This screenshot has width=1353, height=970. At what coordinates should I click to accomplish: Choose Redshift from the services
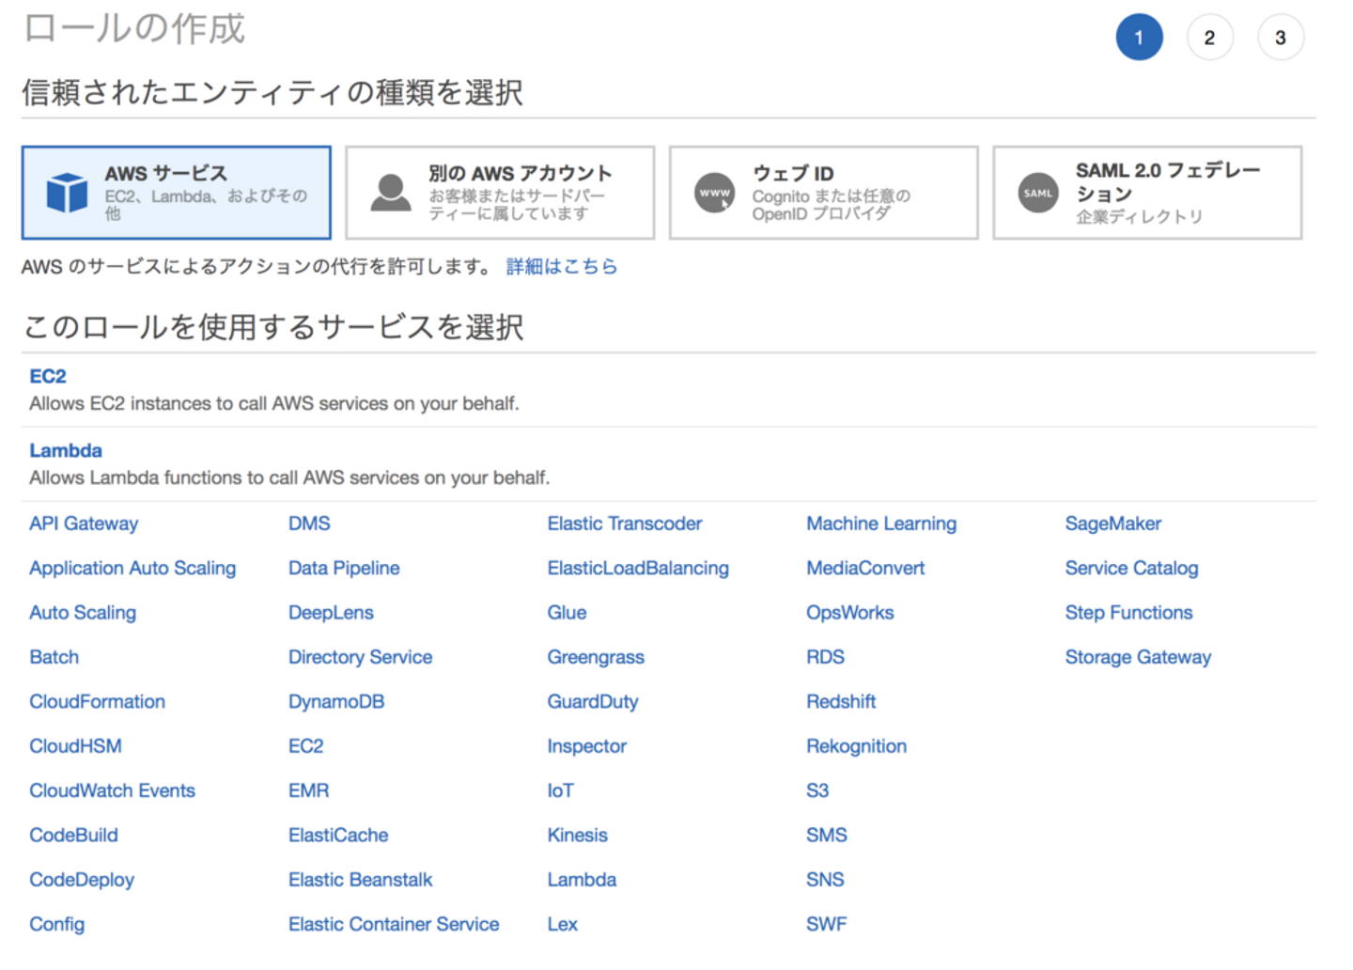point(840,701)
